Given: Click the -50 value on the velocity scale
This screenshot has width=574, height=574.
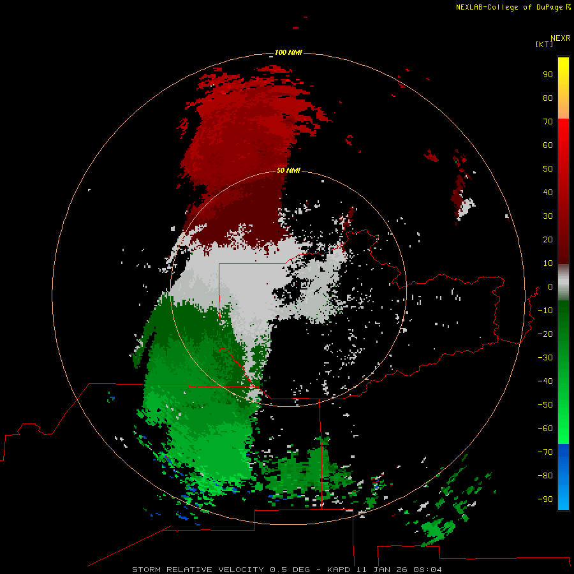Looking at the screenshot, I should 545,405.
